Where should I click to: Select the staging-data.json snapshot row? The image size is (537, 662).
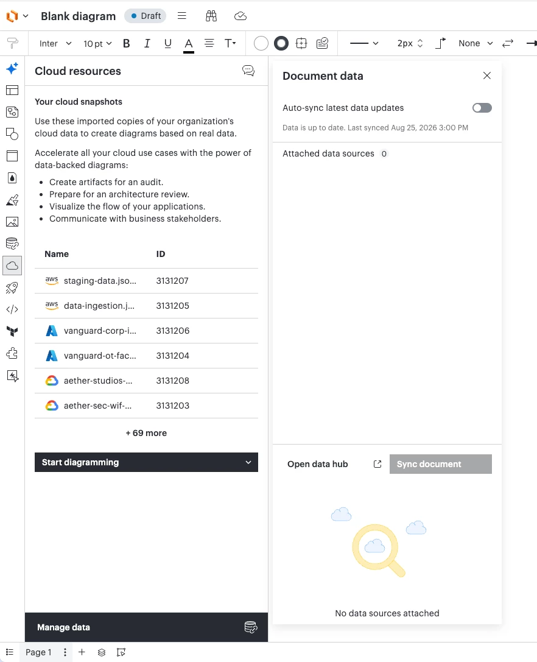tap(146, 281)
